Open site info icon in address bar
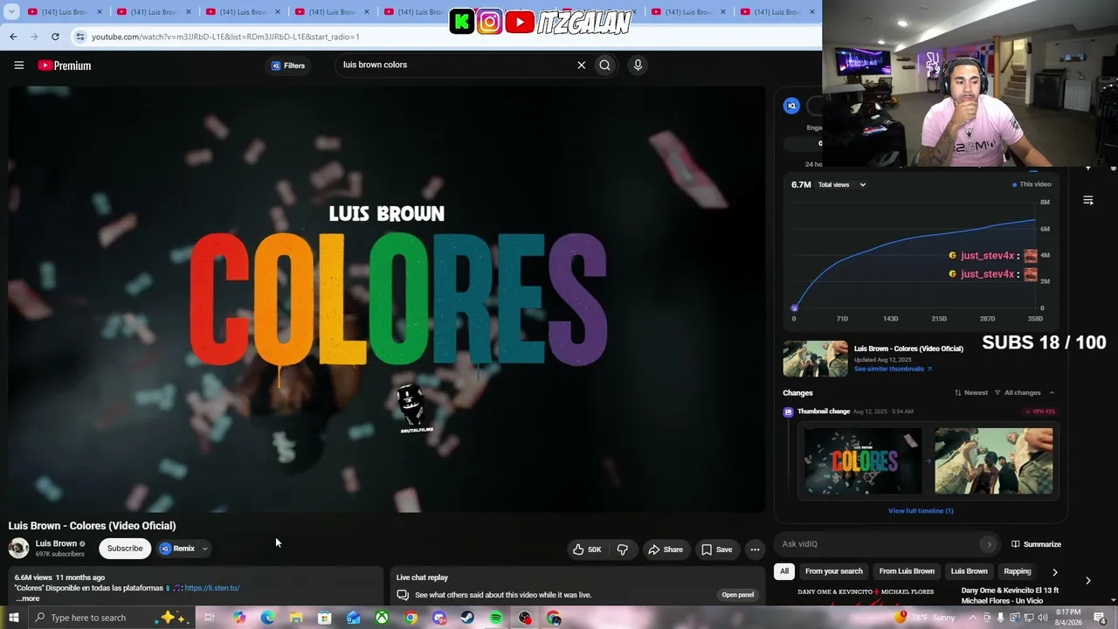1118x629 pixels. tap(79, 37)
